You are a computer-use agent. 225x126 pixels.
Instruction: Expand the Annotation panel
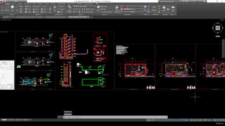tap(59, 15)
